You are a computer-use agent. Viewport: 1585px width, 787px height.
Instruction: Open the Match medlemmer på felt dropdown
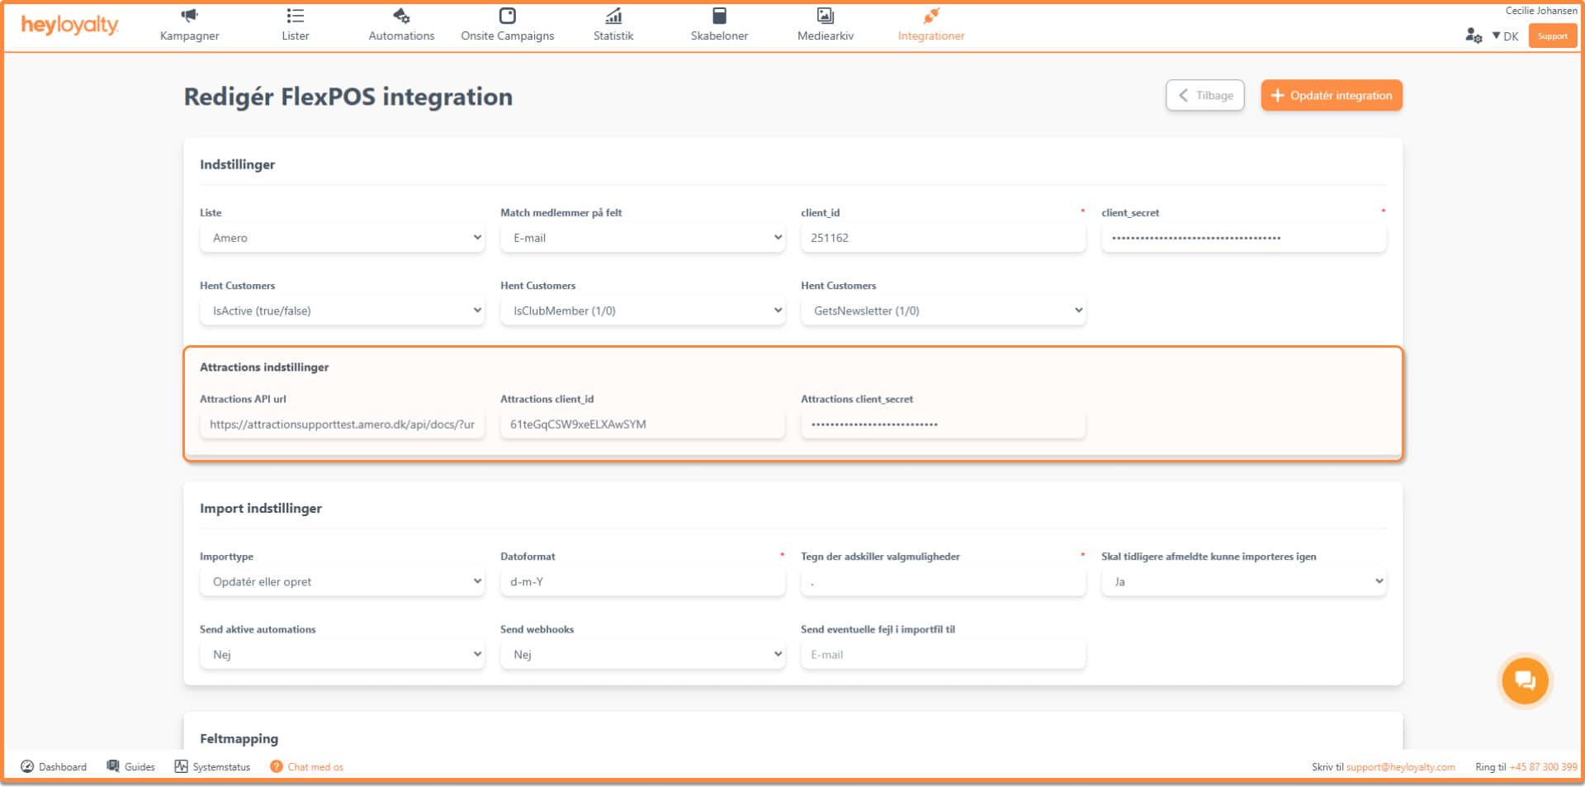click(642, 238)
